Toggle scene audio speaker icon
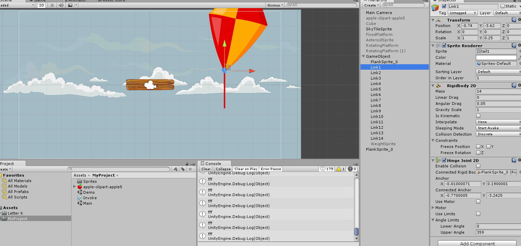Screen dimensions: 521x246 pyautogui.click(x=61, y=5)
